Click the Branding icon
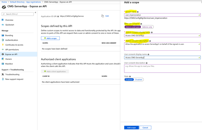Screen dimensions: 202x130 tap(3, 35)
